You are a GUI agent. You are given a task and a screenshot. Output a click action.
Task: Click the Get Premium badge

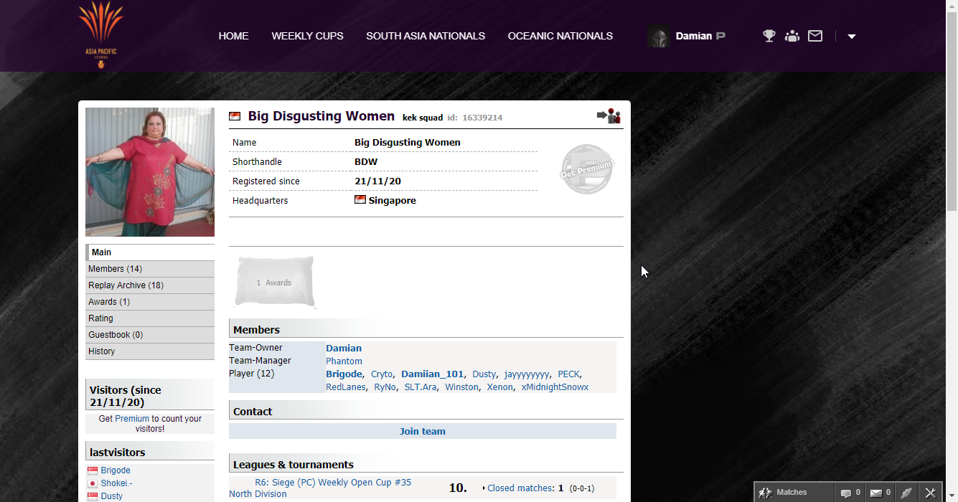click(x=587, y=169)
